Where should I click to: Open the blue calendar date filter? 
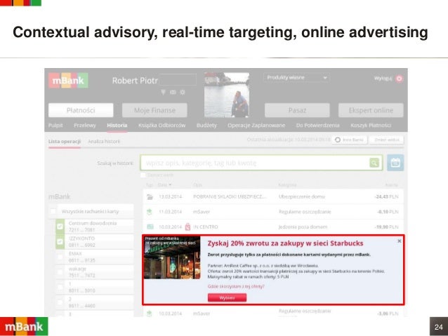[395, 163]
